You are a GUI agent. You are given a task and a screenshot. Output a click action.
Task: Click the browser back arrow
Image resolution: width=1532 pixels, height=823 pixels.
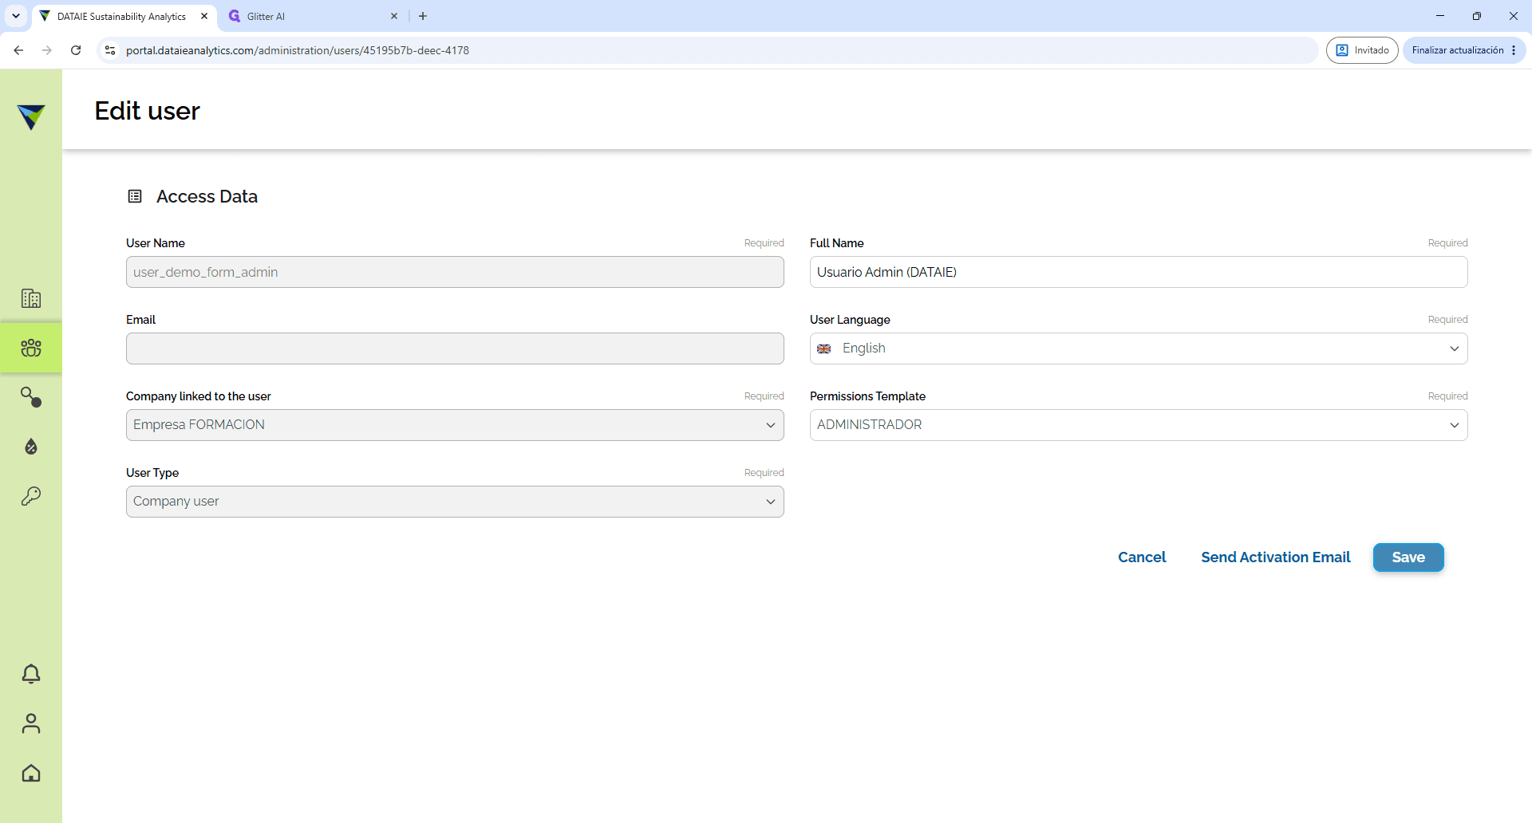18,50
